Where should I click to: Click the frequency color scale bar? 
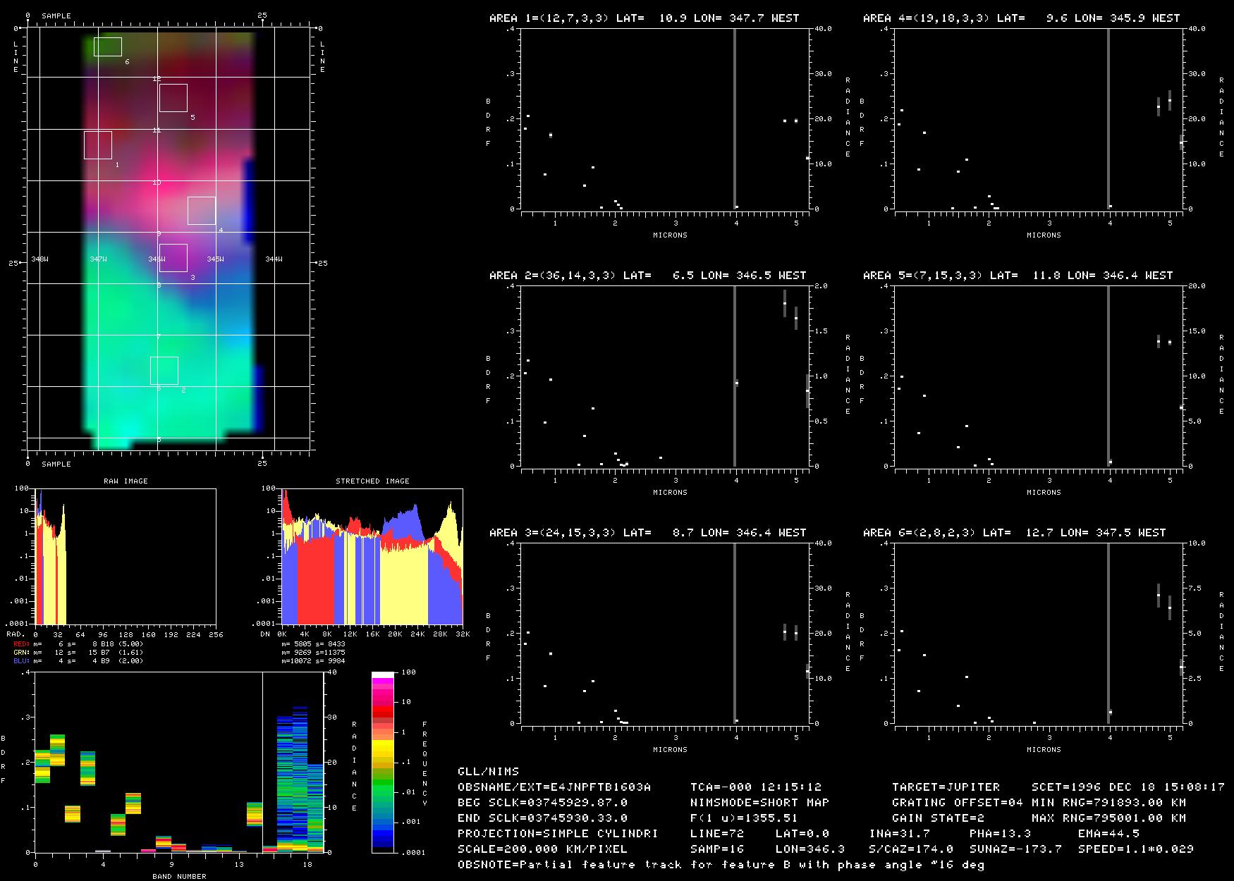383,763
